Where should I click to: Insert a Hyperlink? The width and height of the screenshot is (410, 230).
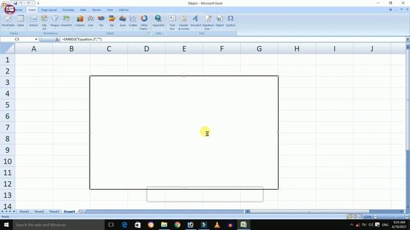(x=158, y=21)
